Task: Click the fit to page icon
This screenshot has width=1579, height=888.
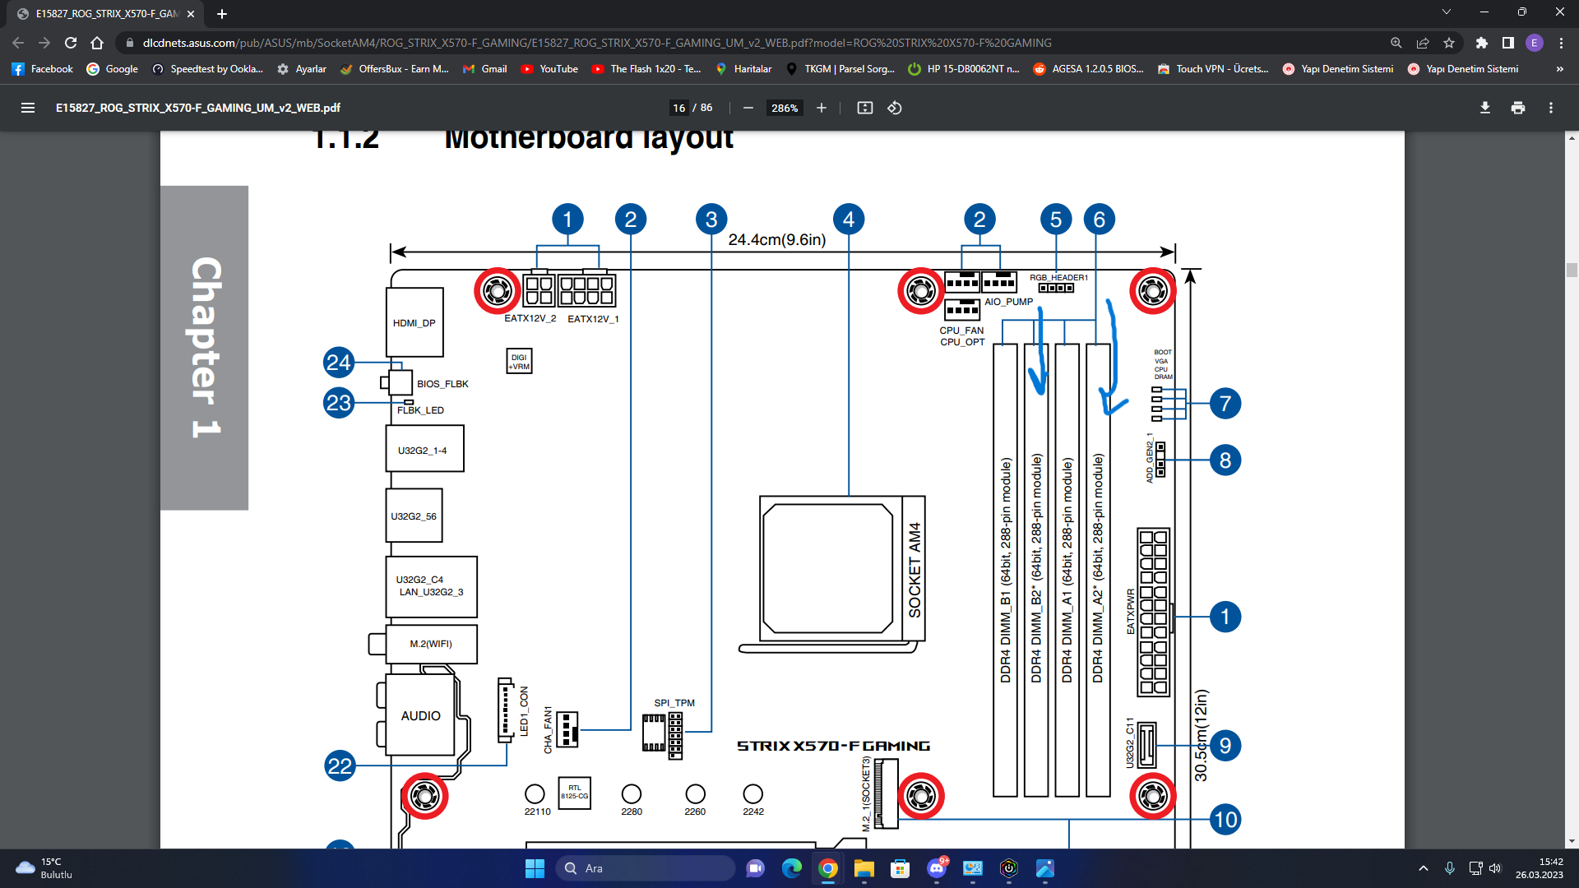Action: tap(864, 108)
